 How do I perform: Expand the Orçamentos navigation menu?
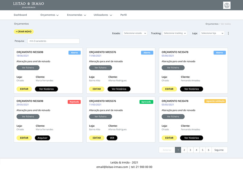click(x=49, y=15)
